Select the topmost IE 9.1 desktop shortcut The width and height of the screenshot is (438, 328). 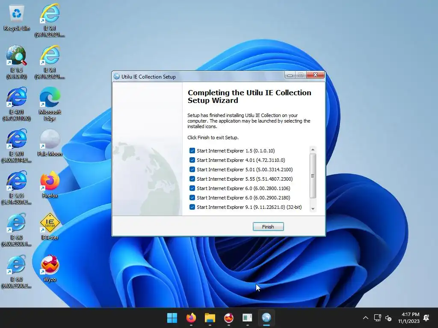tap(50, 20)
